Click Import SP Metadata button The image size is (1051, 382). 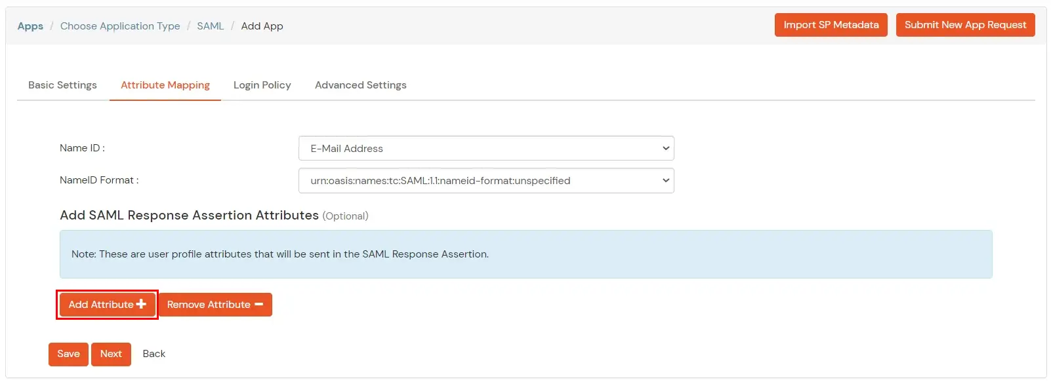[831, 25]
